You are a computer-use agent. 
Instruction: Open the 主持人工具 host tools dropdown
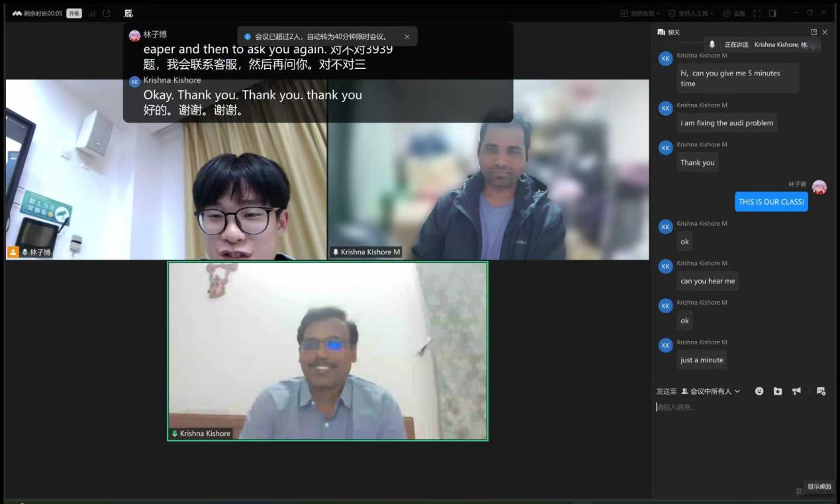pos(691,13)
